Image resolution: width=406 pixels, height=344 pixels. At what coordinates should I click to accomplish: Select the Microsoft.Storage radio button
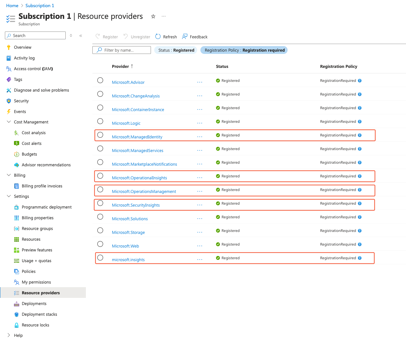pyautogui.click(x=100, y=230)
